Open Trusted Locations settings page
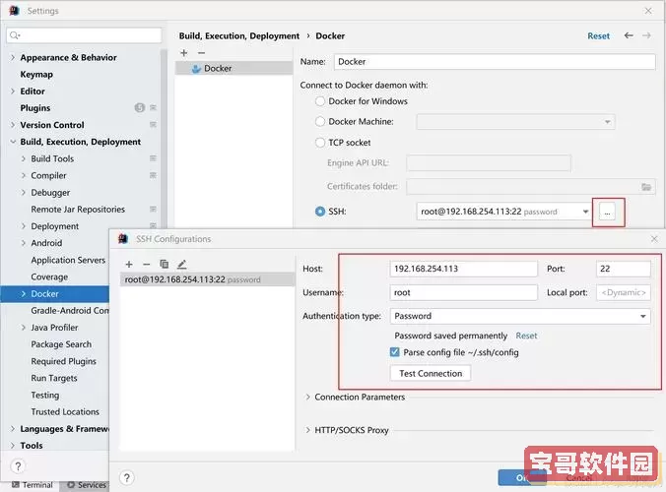The image size is (666, 492). [x=65, y=411]
